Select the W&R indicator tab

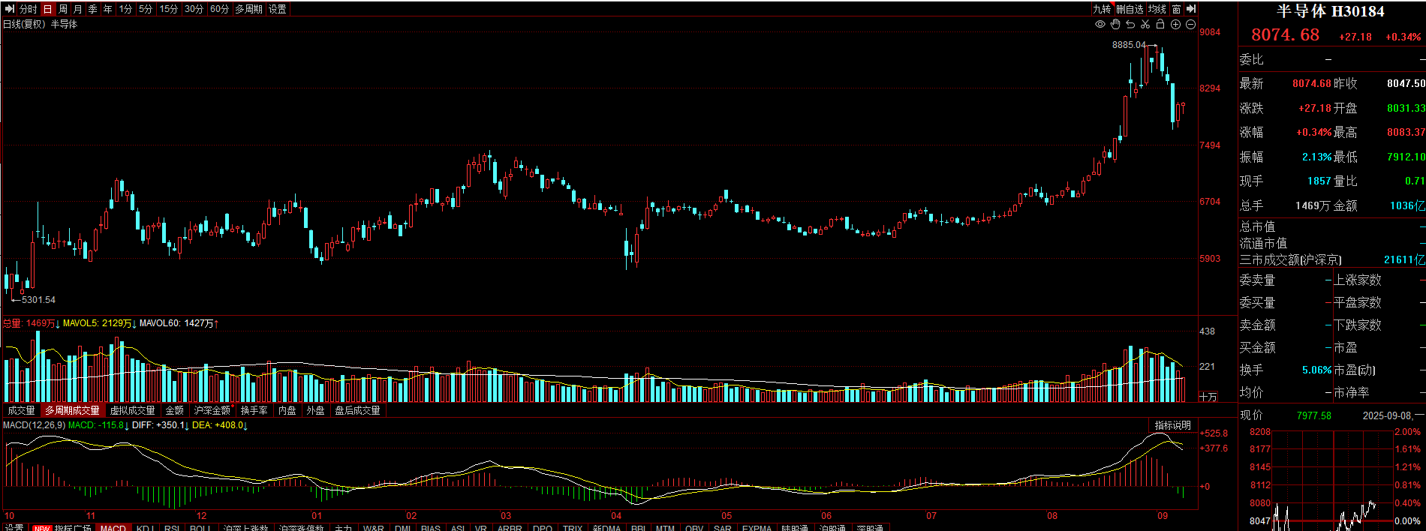click(374, 528)
